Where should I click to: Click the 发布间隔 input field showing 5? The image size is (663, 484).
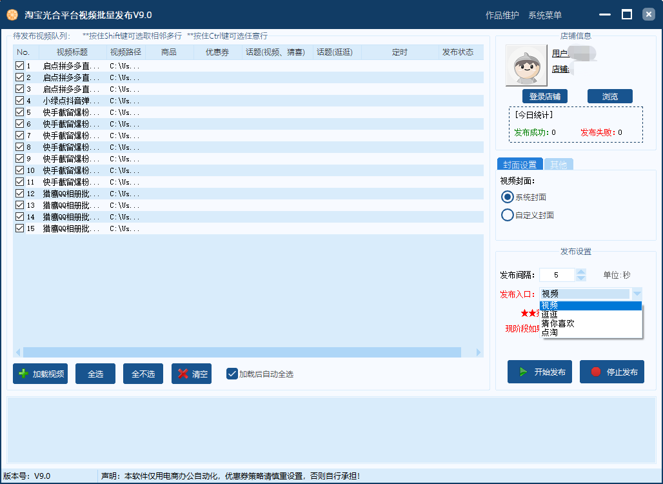click(x=557, y=275)
